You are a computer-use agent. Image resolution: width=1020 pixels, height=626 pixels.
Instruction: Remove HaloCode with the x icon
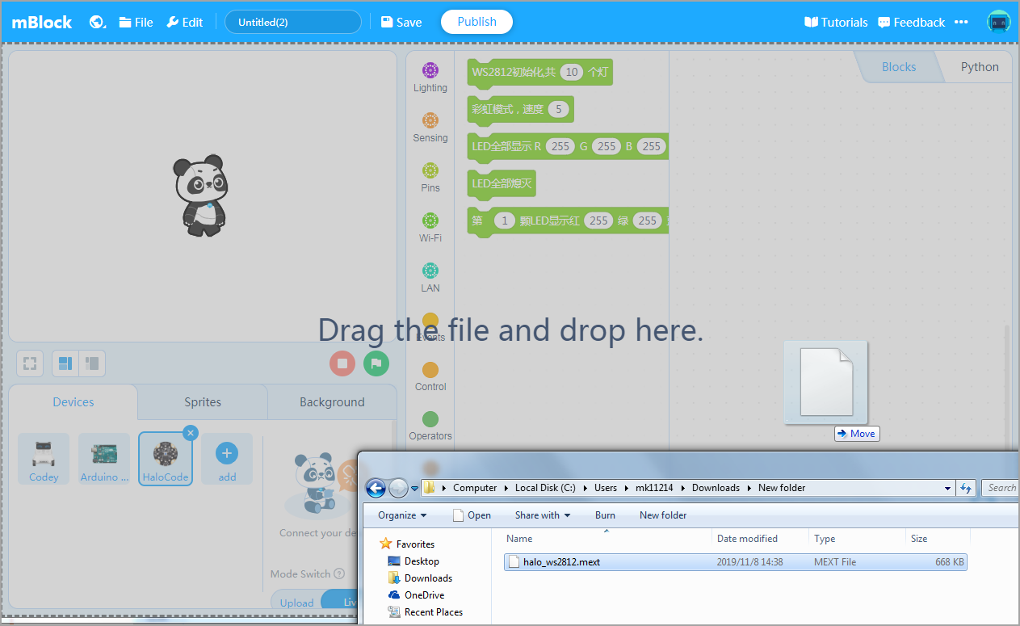[x=191, y=433]
